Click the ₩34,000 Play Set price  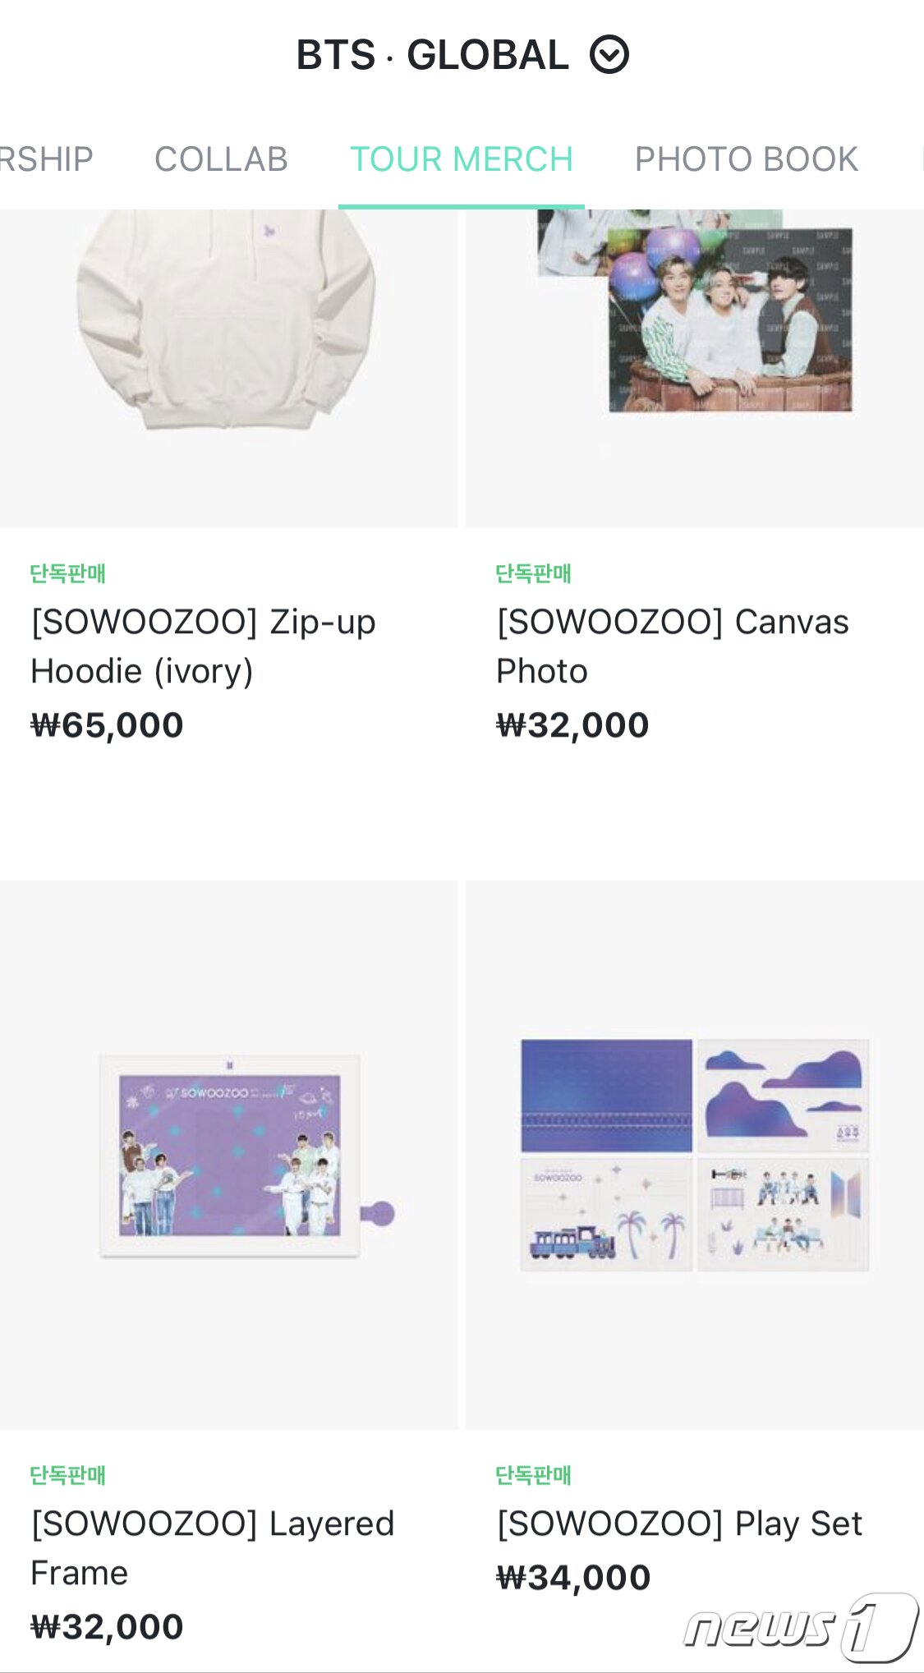pos(573,1578)
